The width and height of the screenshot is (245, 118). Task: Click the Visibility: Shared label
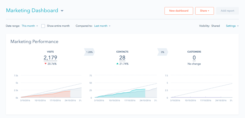point(209,26)
